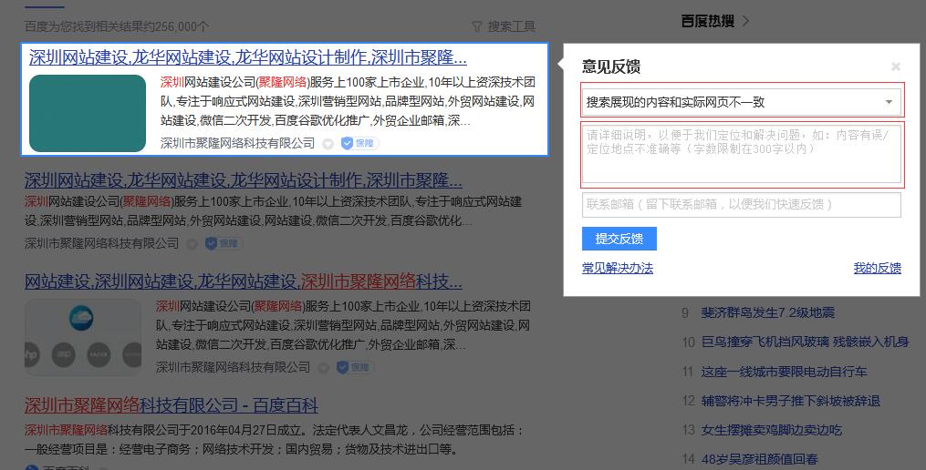This screenshot has width=926, height=470.
Task: Click 保障 badge in the second search result
Action: (224, 243)
